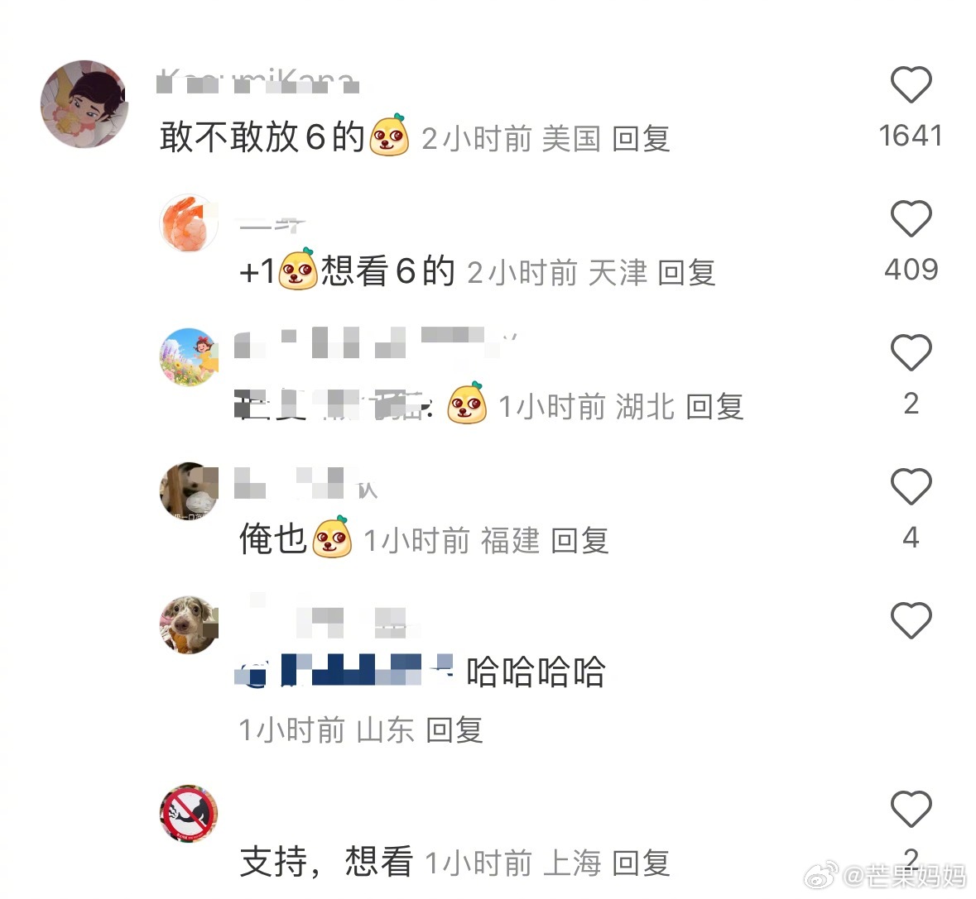Open the username above the 俺也 comment
This screenshot has width=976, height=899.
(x=306, y=484)
